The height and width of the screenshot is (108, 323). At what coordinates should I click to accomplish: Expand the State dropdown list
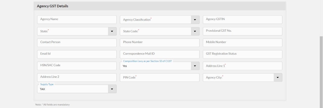[x=112, y=31]
